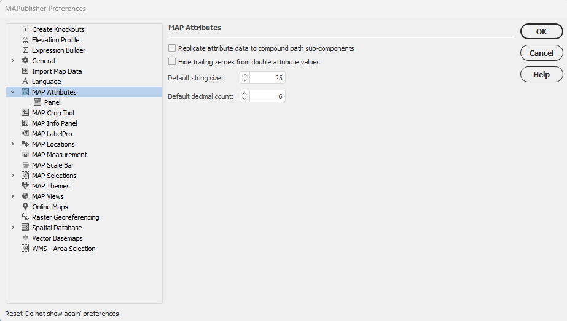Open the Language preferences page
The height and width of the screenshot is (321, 567).
pyautogui.click(x=46, y=82)
